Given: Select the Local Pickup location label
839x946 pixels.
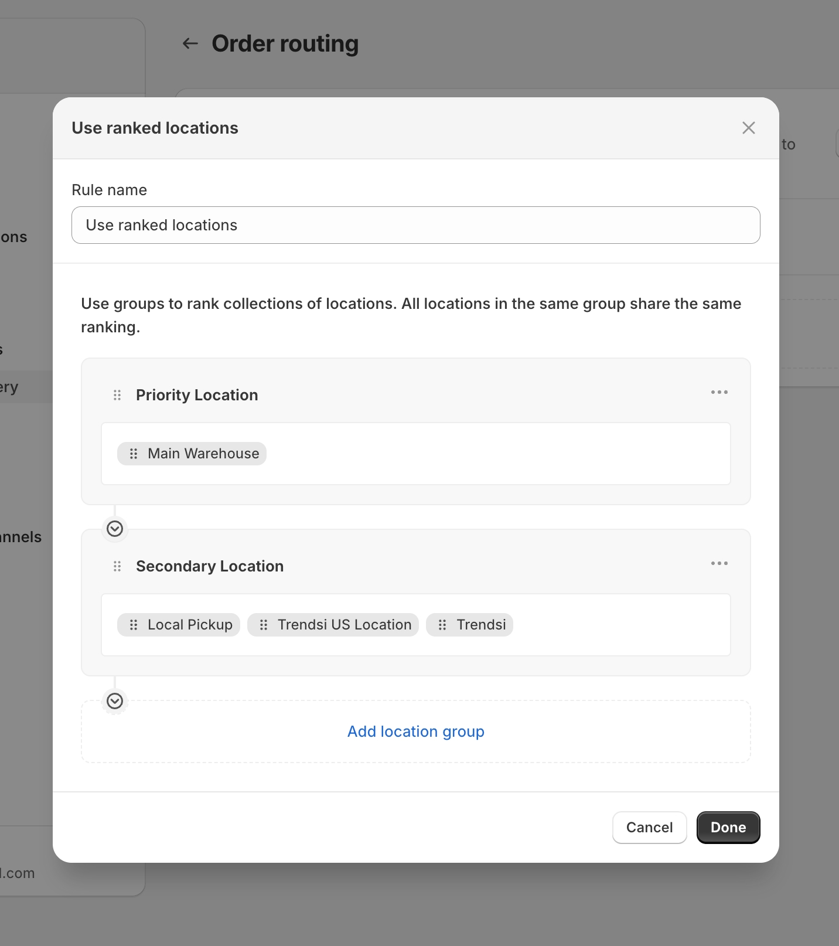Looking at the screenshot, I should 190,625.
